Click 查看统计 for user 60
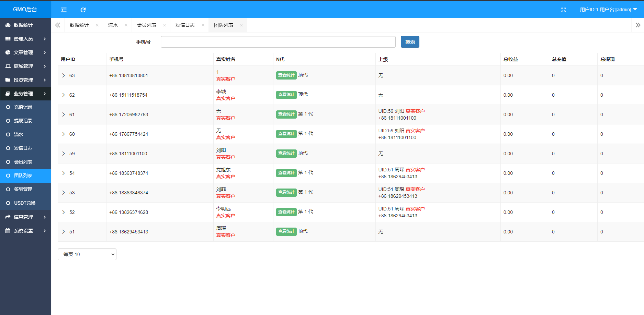644x315 pixels. pos(286,134)
